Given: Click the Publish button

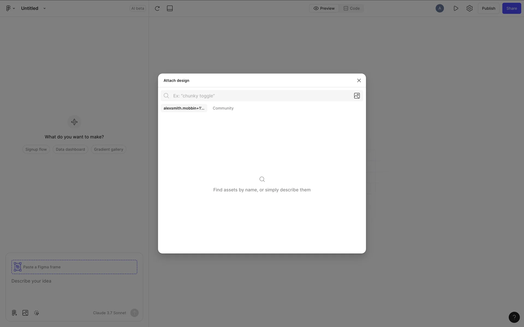Looking at the screenshot, I should pos(488,8).
